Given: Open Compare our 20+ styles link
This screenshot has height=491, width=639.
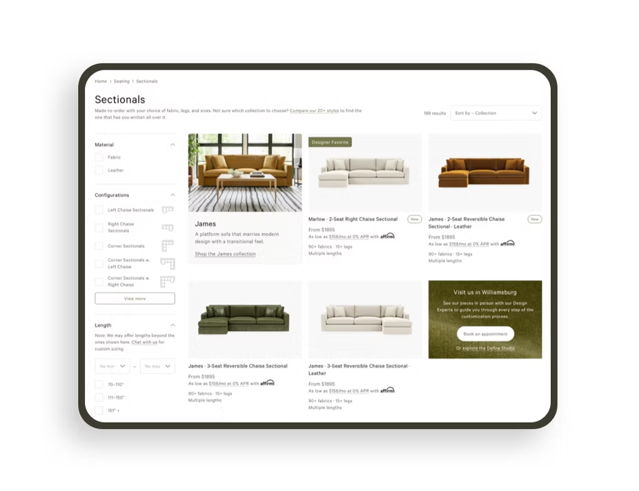Looking at the screenshot, I should click(314, 110).
